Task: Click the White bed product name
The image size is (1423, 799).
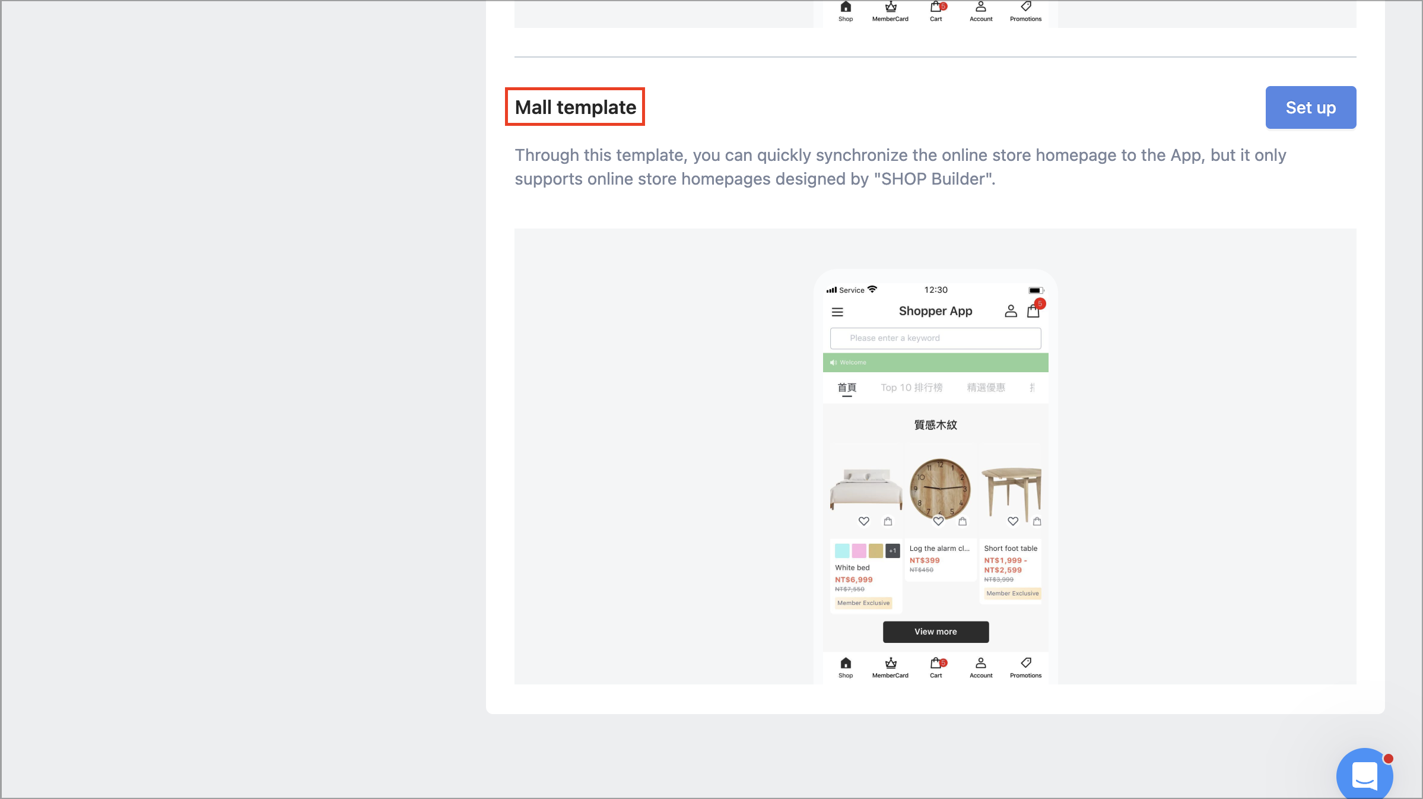Action: (852, 567)
